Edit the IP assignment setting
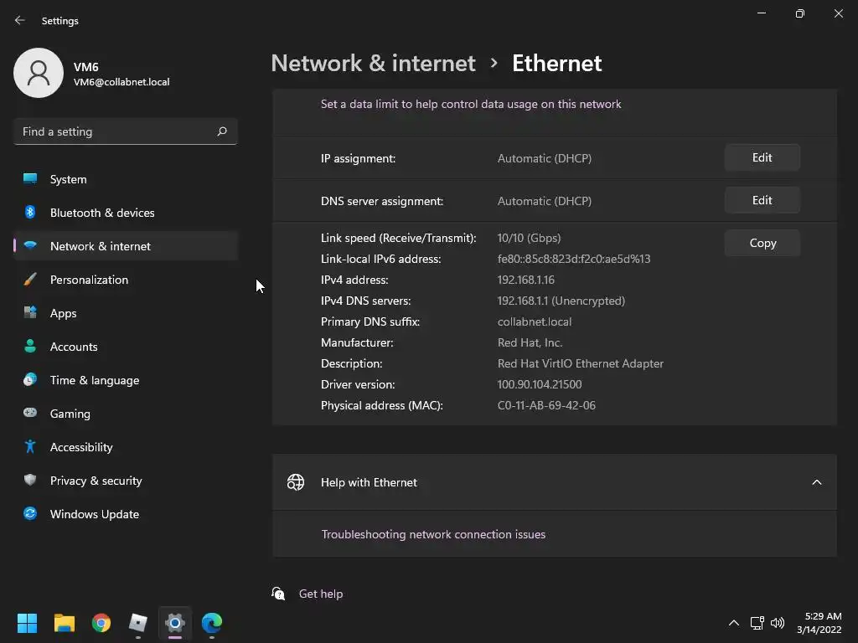Image resolution: width=858 pixels, height=643 pixels. point(762,157)
